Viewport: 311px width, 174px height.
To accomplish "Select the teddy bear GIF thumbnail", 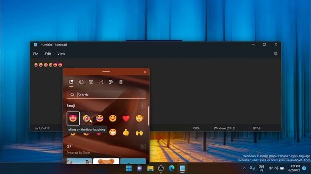I will click(106, 161).
